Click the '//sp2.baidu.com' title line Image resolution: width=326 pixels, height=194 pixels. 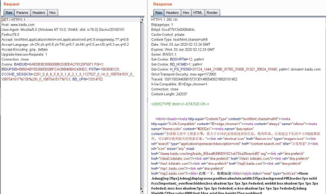(230, 173)
